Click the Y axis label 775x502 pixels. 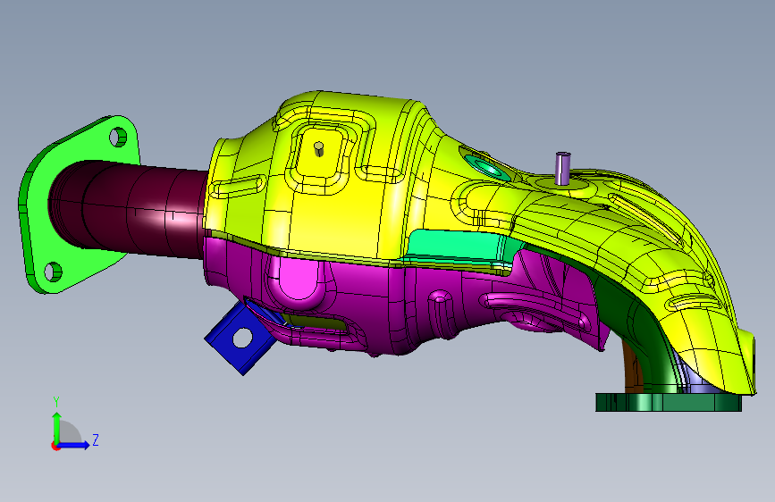(x=56, y=401)
